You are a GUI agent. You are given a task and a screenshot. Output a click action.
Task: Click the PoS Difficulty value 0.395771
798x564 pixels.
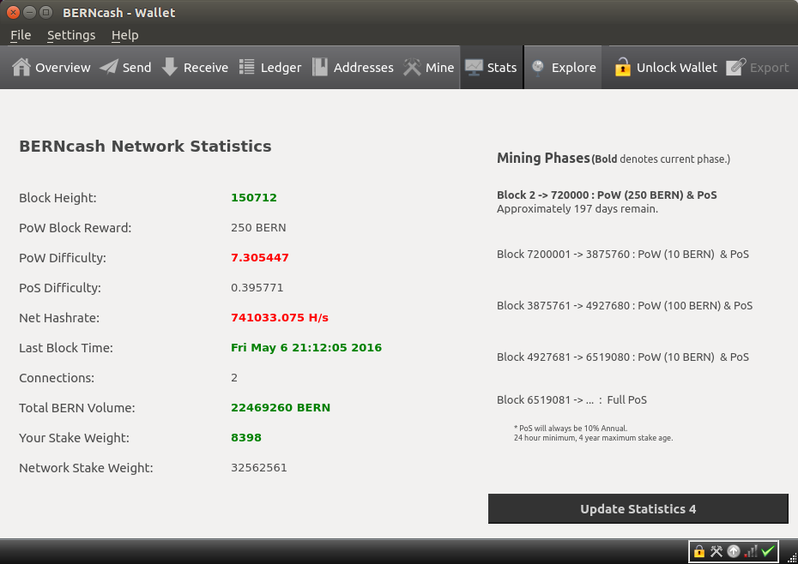point(257,287)
